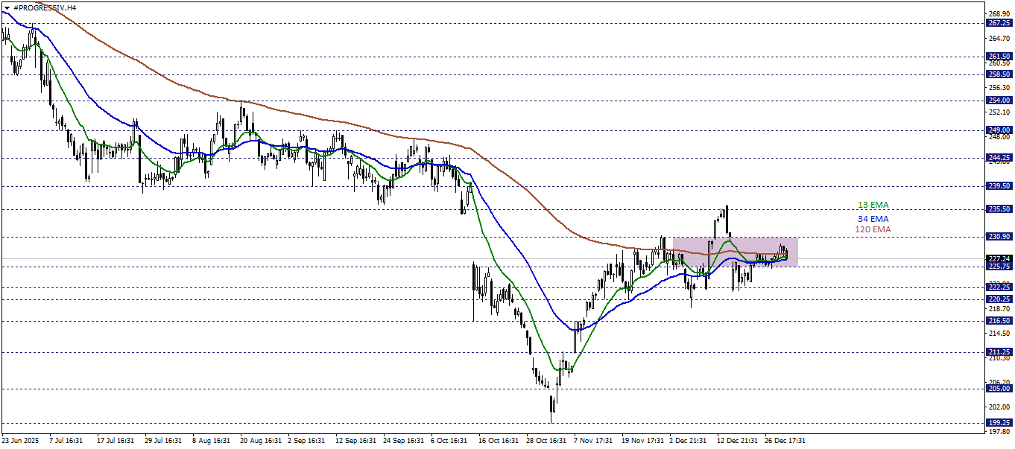The width and height of the screenshot is (1015, 449).
Task: Click the 235.50 price level label
Action: (x=998, y=210)
